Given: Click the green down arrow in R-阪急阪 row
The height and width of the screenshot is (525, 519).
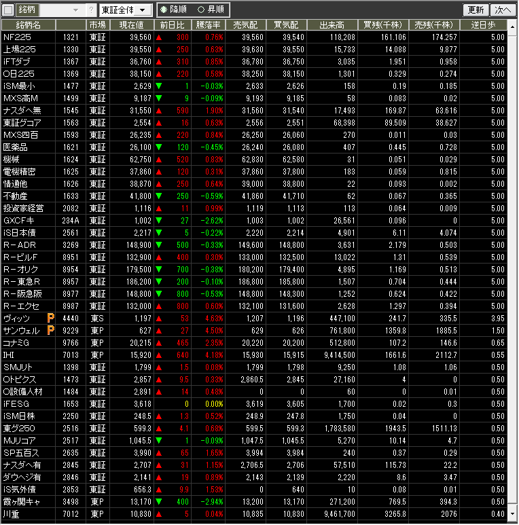Looking at the screenshot, I should 159,294.
